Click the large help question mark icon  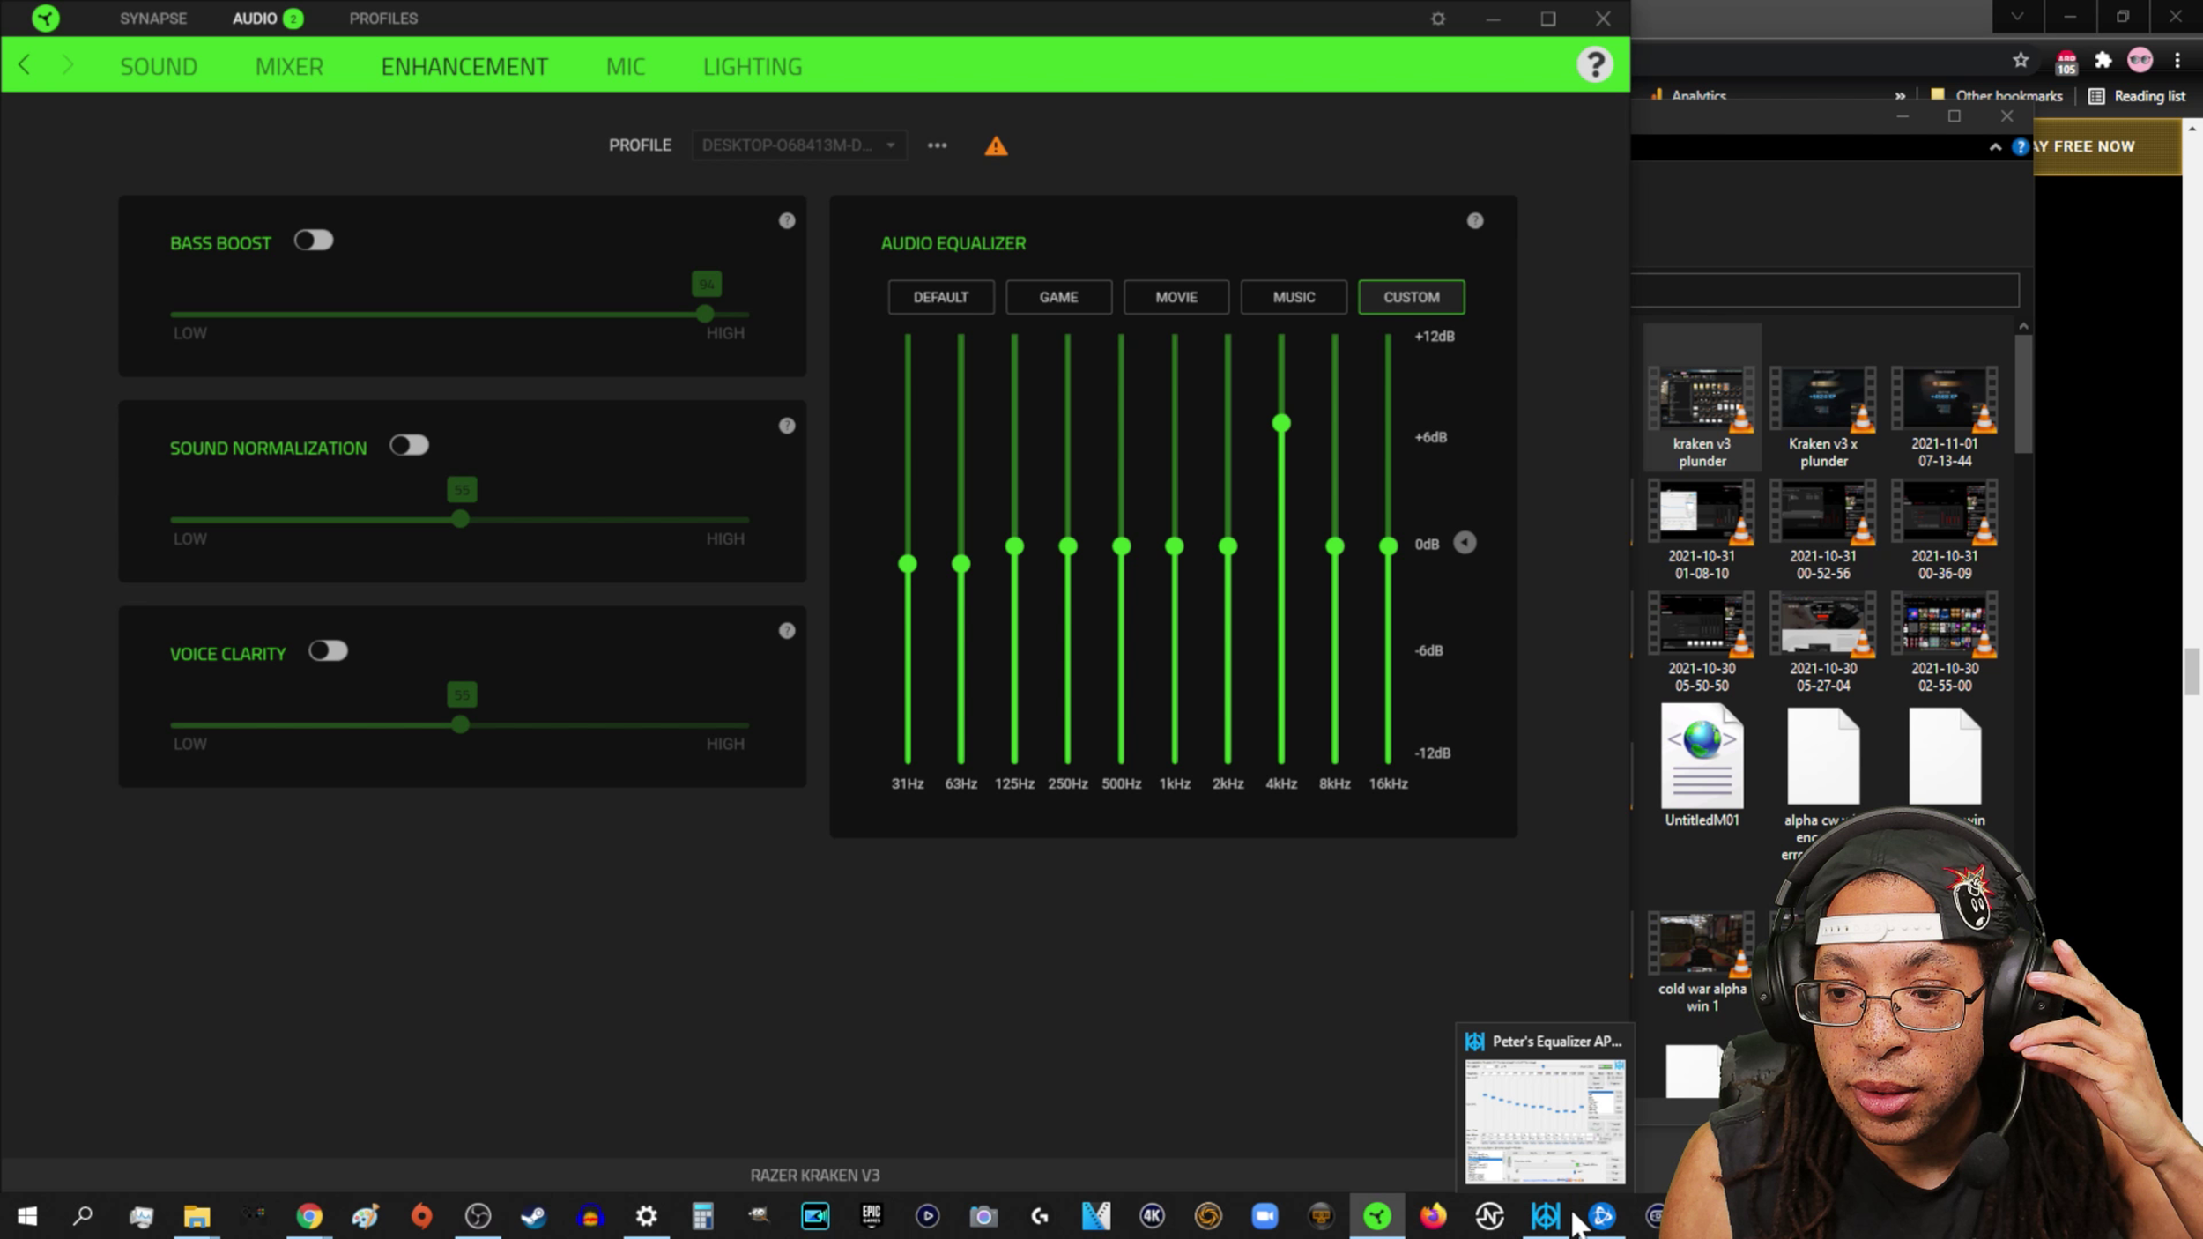pos(1594,64)
